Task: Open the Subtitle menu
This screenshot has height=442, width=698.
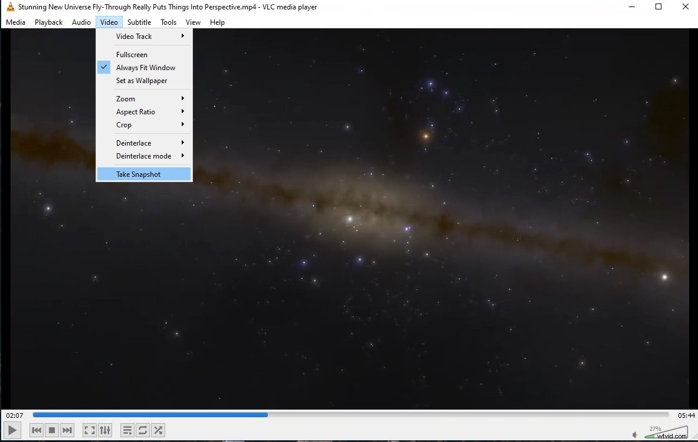Action: click(139, 22)
